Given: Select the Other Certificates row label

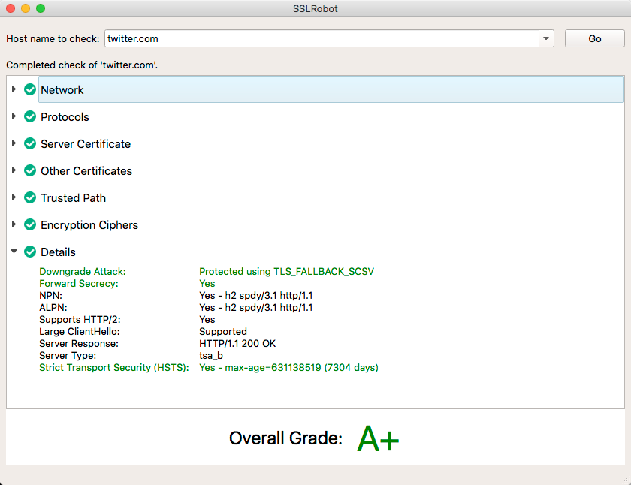Looking at the screenshot, I should click(x=86, y=171).
